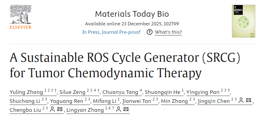
Task: Click the Materials Today Bio journal title
Action: pyautogui.click(x=132, y=14)
